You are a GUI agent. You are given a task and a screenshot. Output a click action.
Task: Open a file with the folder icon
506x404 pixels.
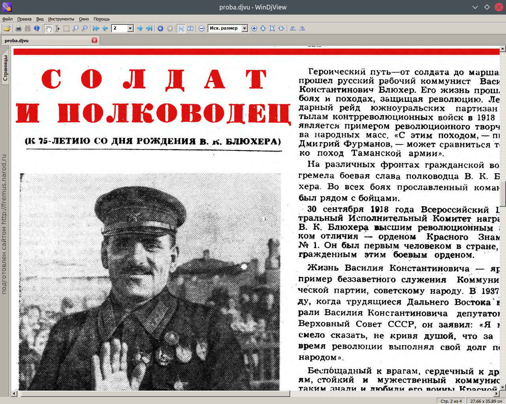[x=7, y=28]
